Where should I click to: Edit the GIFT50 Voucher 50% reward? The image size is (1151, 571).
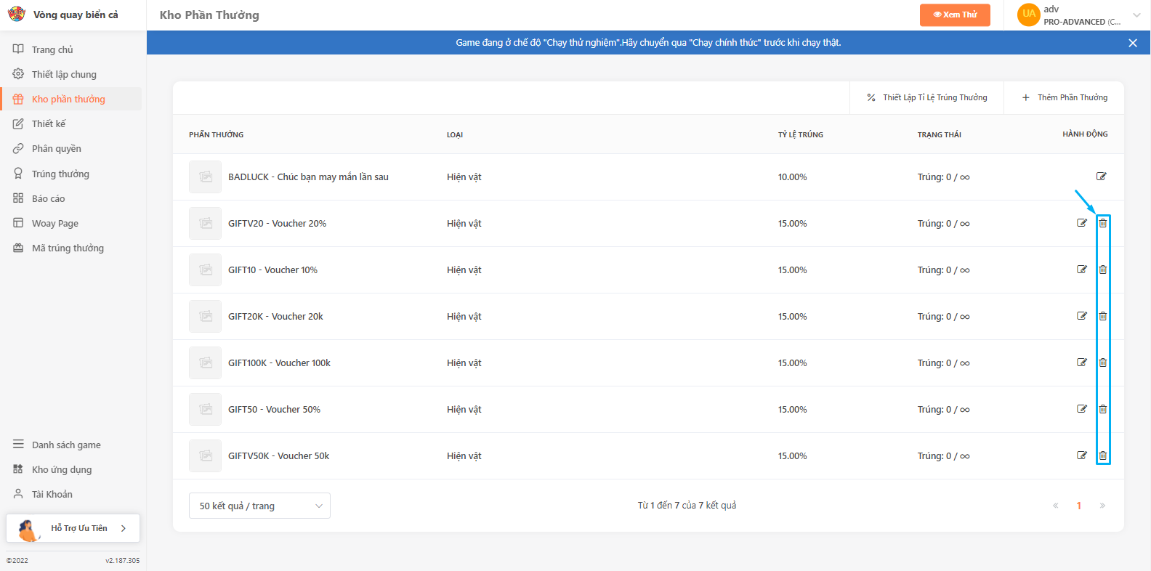pyautogui.click(x=1082, y=409)
